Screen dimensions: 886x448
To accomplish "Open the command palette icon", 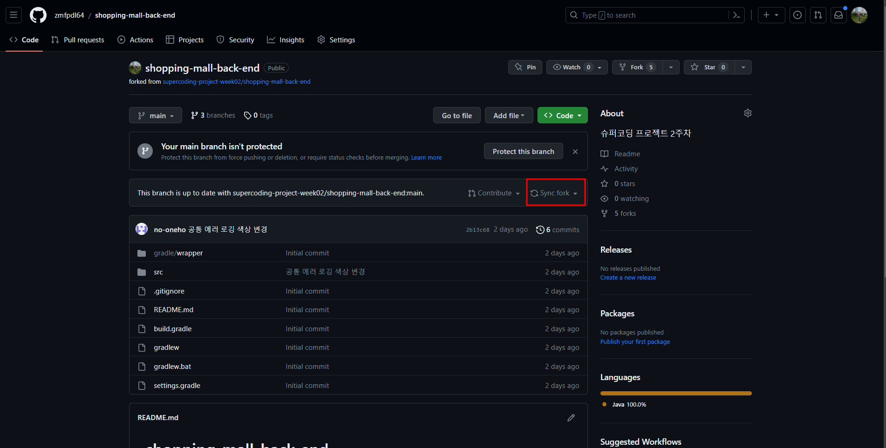I will (736, 15).
